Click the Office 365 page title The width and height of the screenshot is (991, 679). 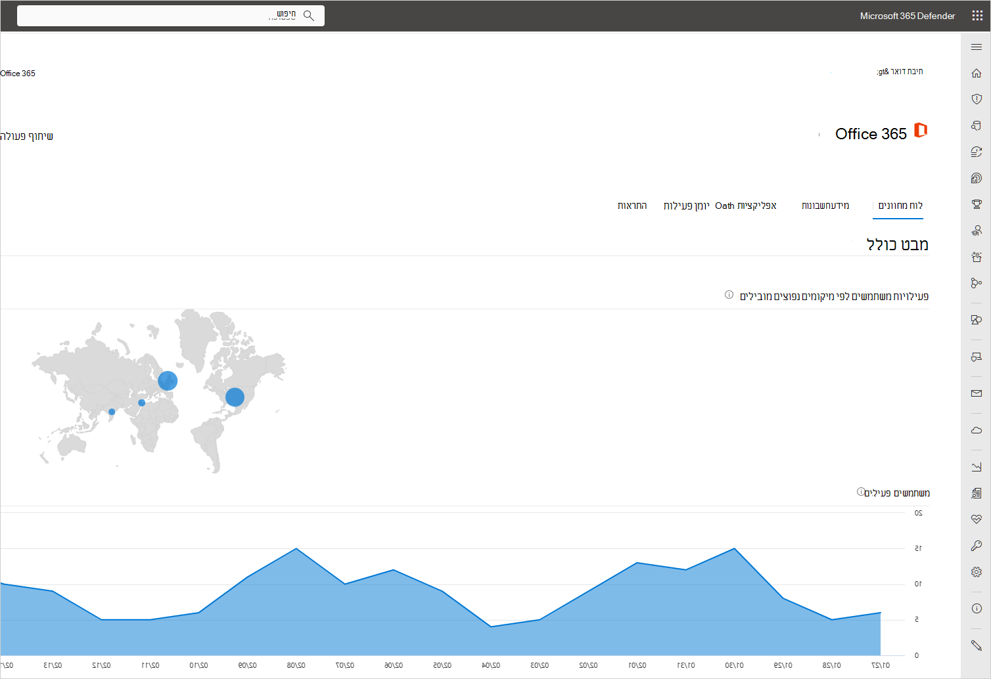tap(871, 134)
